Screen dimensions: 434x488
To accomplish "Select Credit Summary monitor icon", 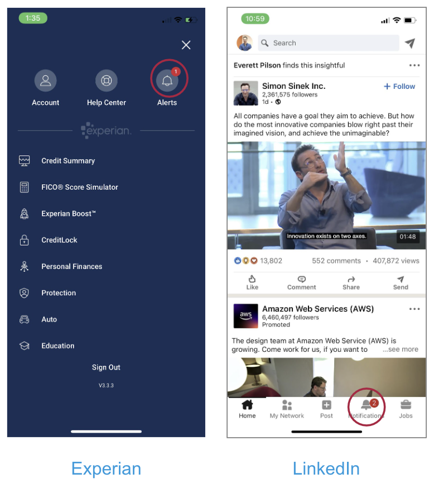I will click(x=24, y=161).
